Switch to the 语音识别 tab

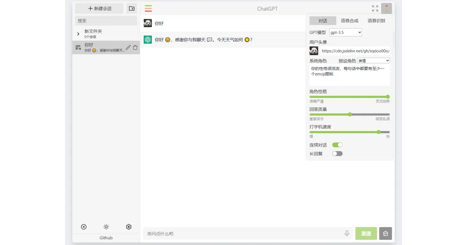[x=376, y=21]
